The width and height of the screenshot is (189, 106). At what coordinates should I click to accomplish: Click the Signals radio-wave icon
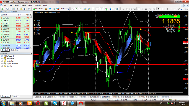coord(54,9)
